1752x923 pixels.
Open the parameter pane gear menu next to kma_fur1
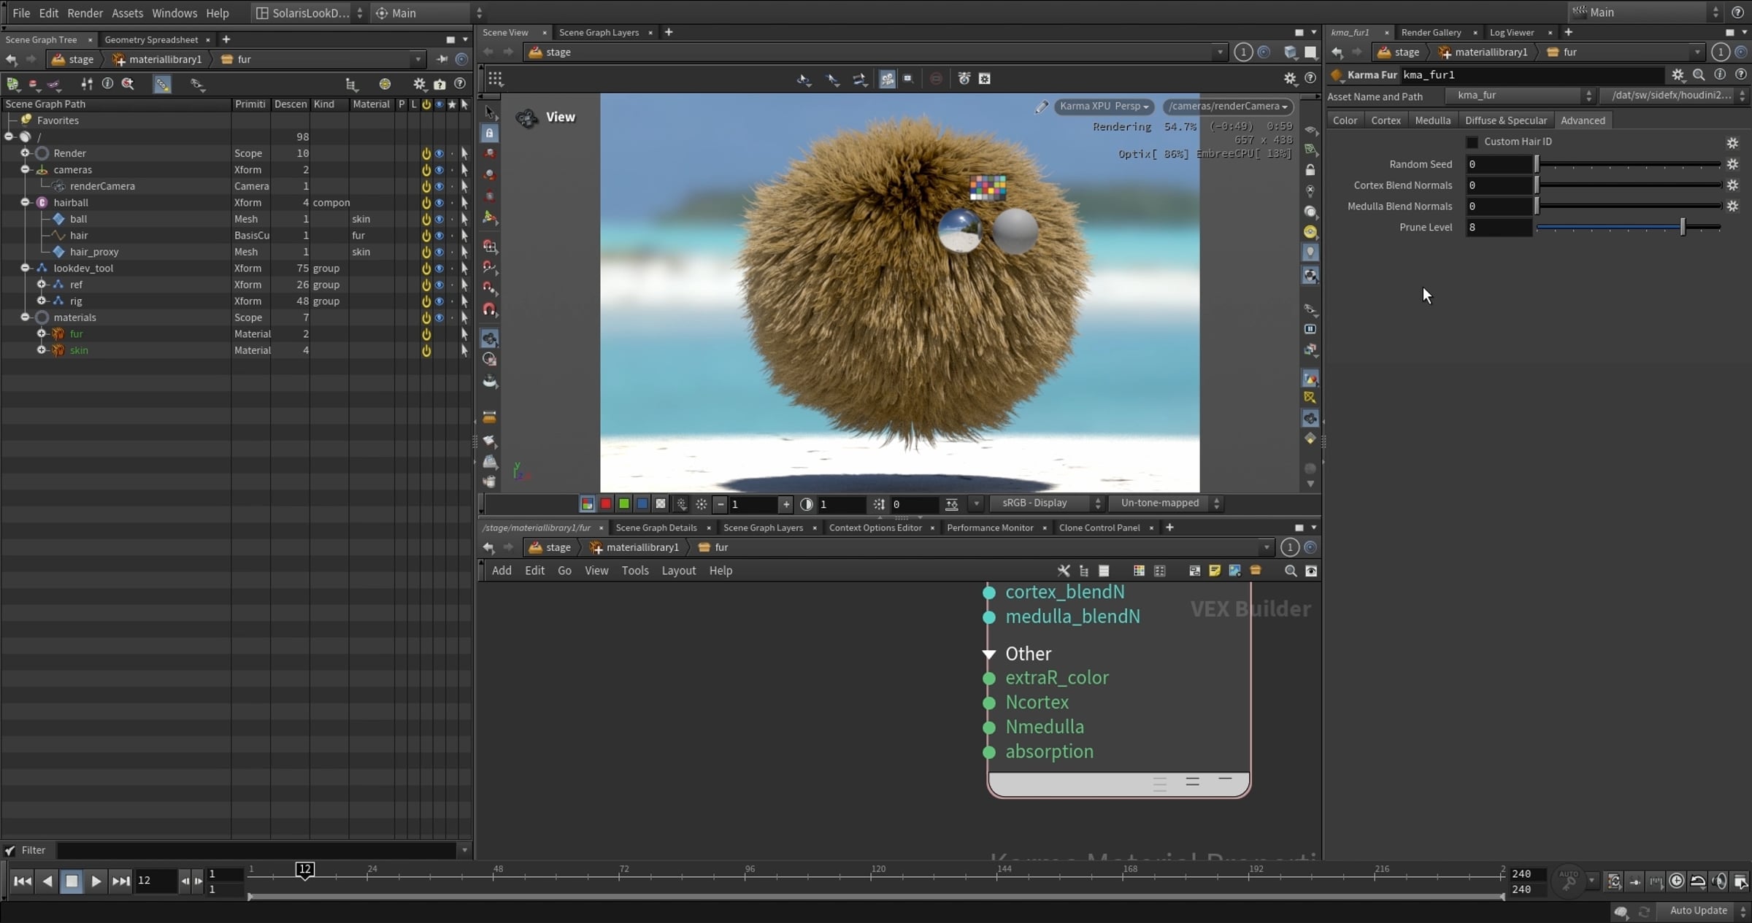(x=1678, y=74)
